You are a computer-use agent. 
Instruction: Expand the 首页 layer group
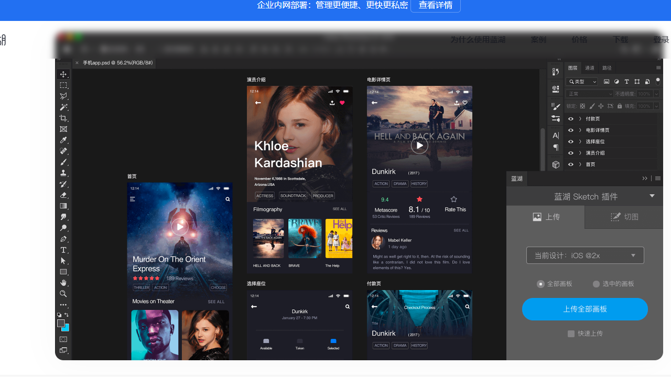point(580,164)
